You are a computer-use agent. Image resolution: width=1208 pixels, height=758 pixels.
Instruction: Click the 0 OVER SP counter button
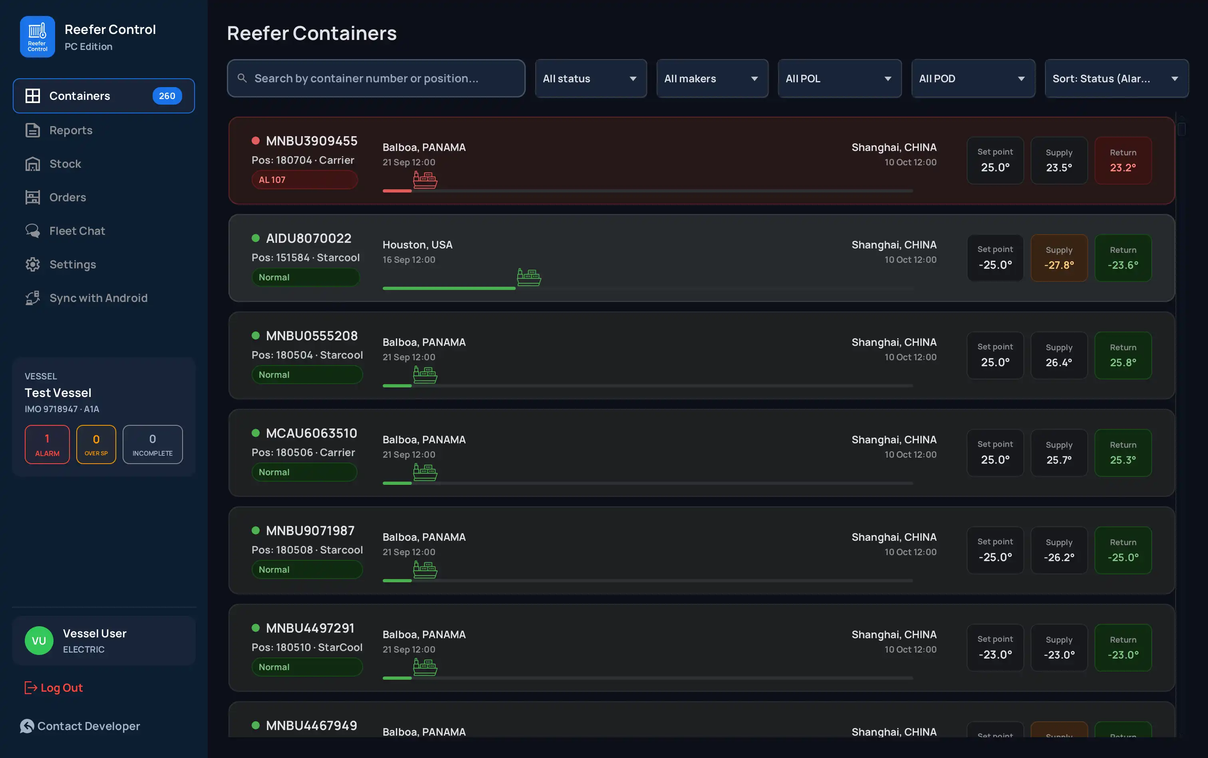pyautogui.click(x=96, y=444)
